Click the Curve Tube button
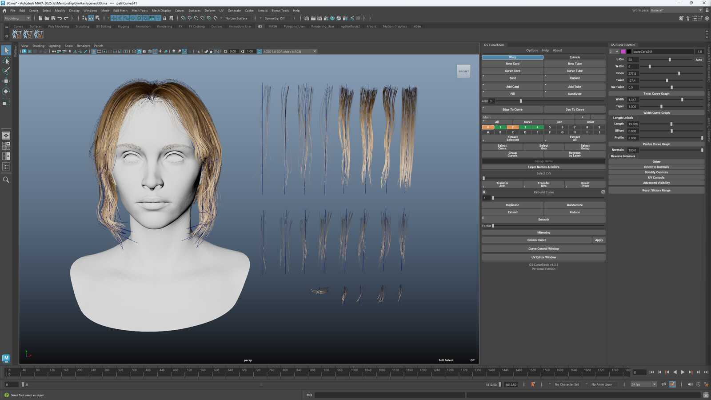The image size is (711, 400). pos(575,71)
